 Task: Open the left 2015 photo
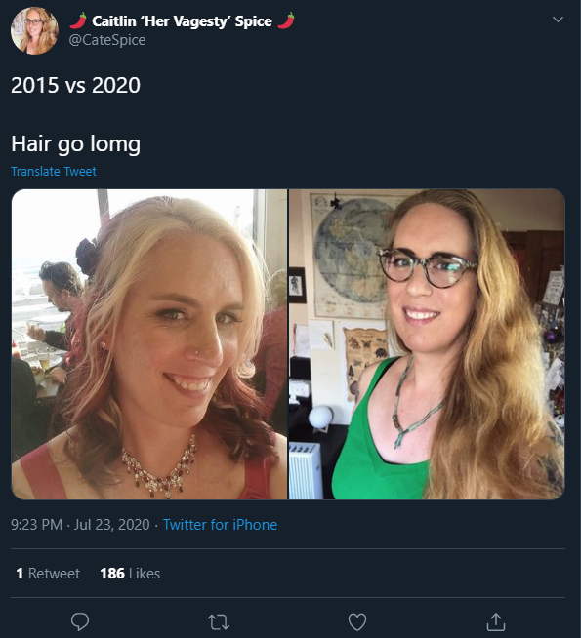pos(149,344)
